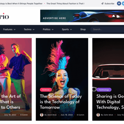Open the Advertise Here banner
The width and height of the screenshot is (124, 124).
82,16
